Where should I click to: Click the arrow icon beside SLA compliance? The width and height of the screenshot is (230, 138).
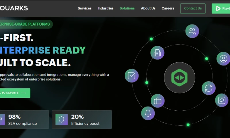pos(2,120)
